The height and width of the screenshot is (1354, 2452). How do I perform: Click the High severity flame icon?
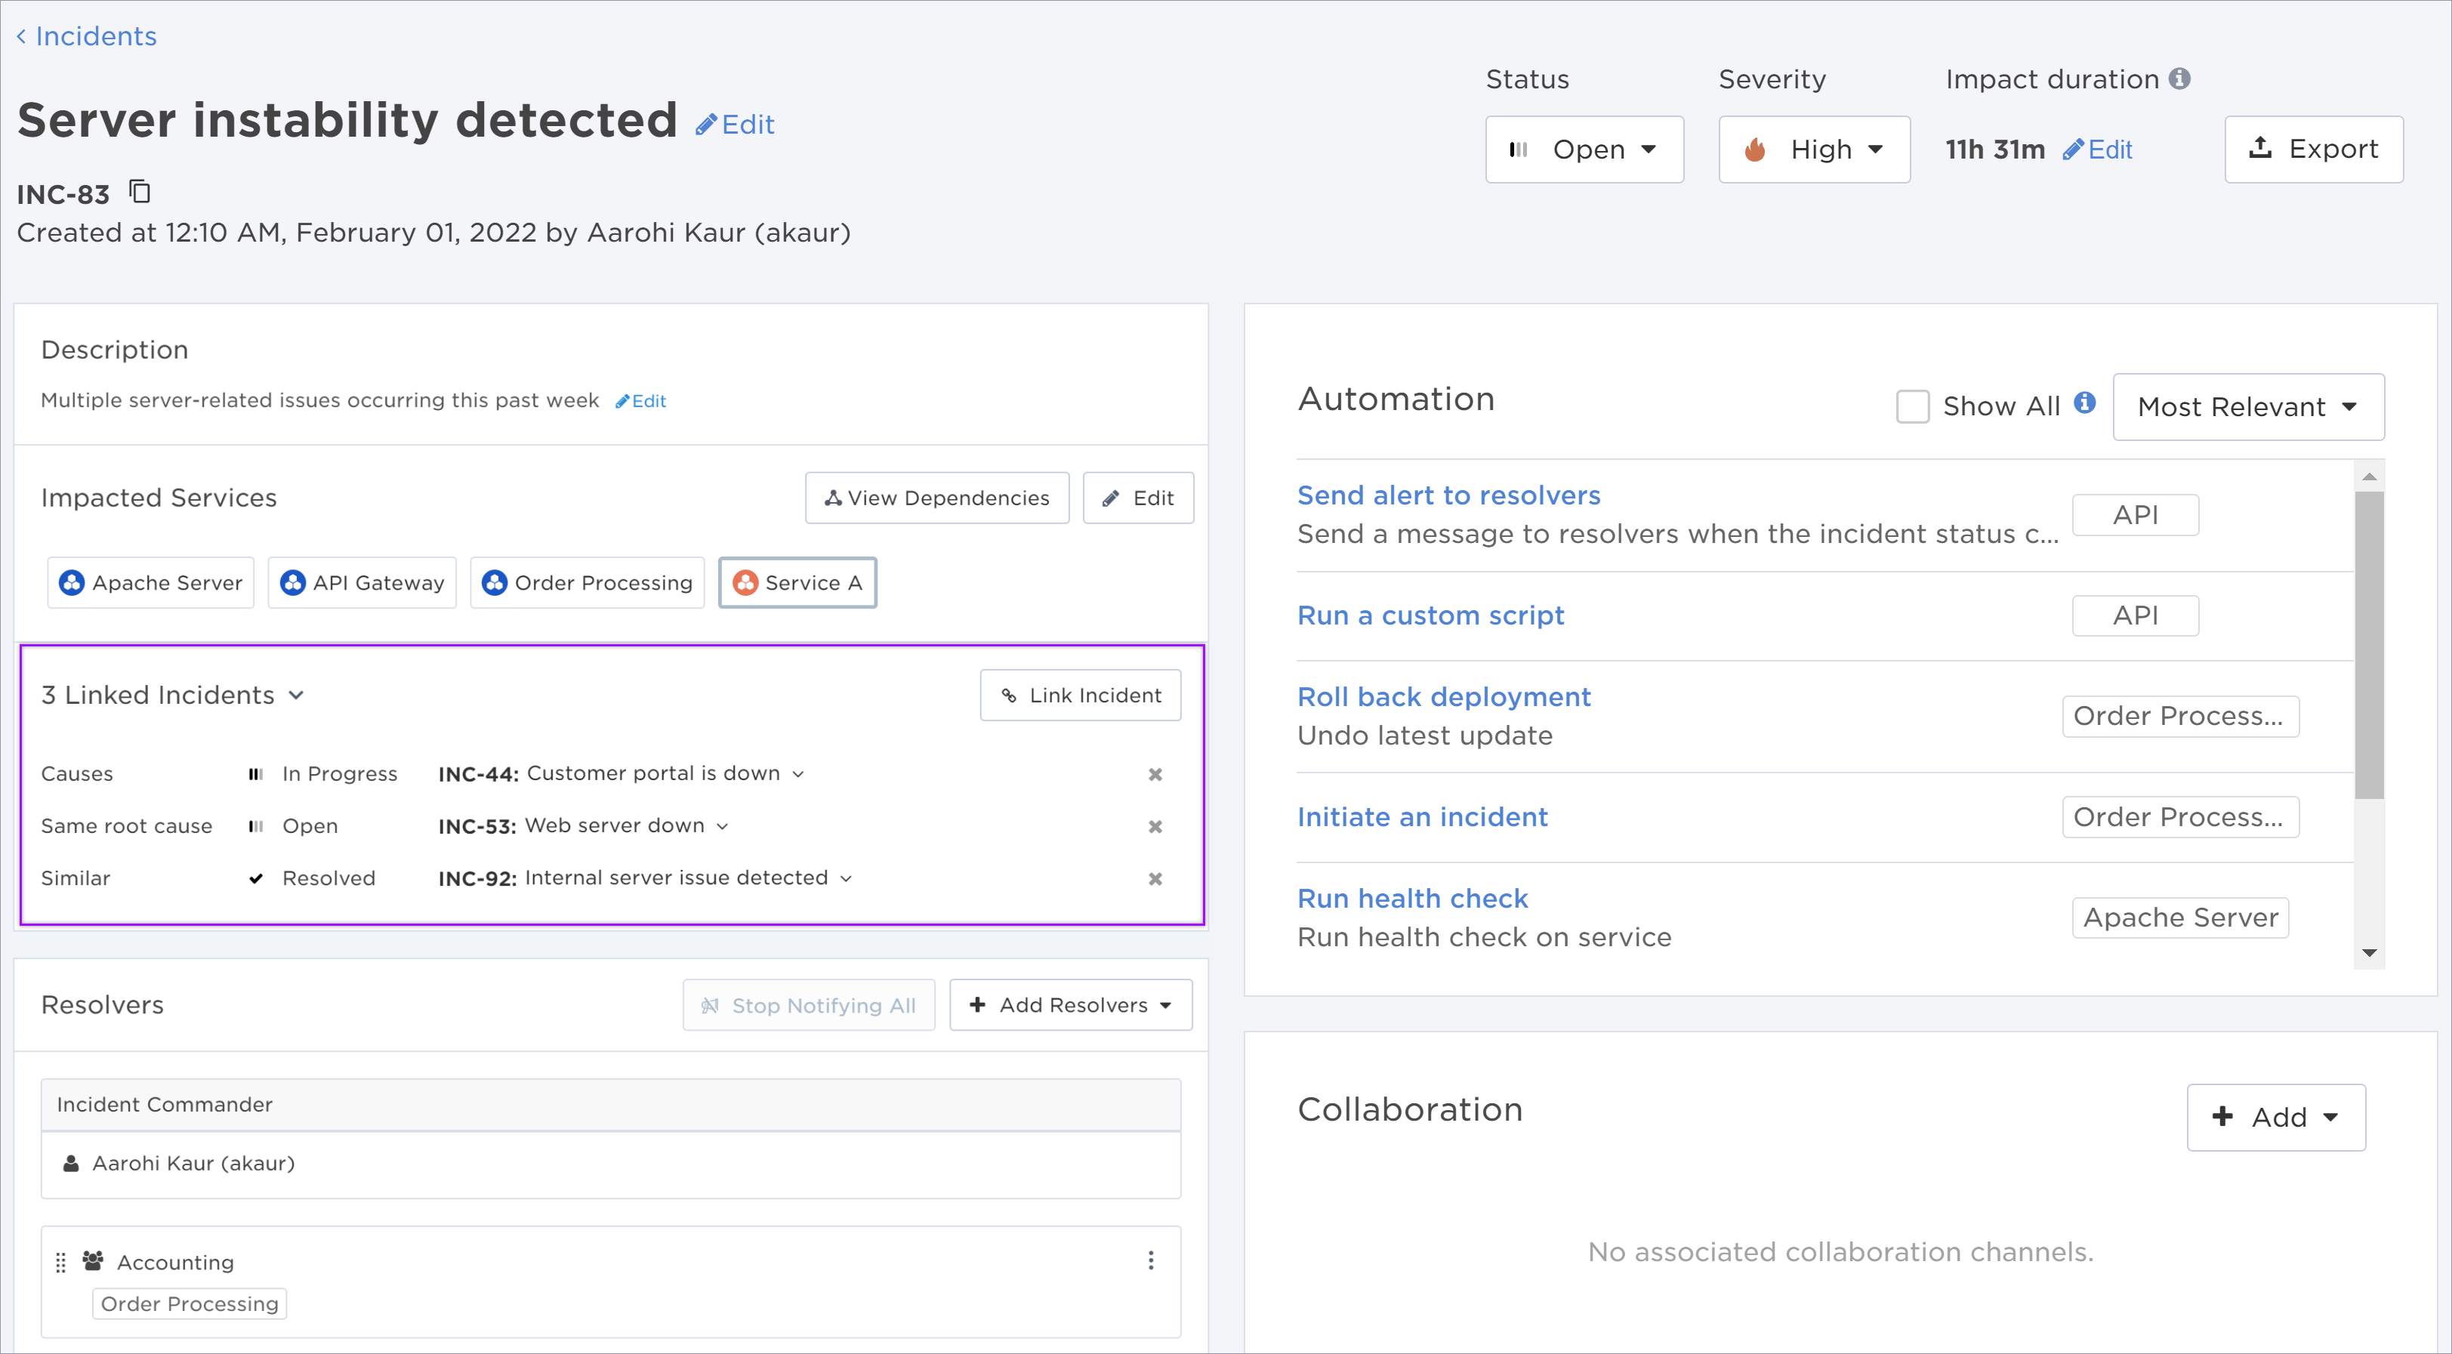(x=1754, y=150)
